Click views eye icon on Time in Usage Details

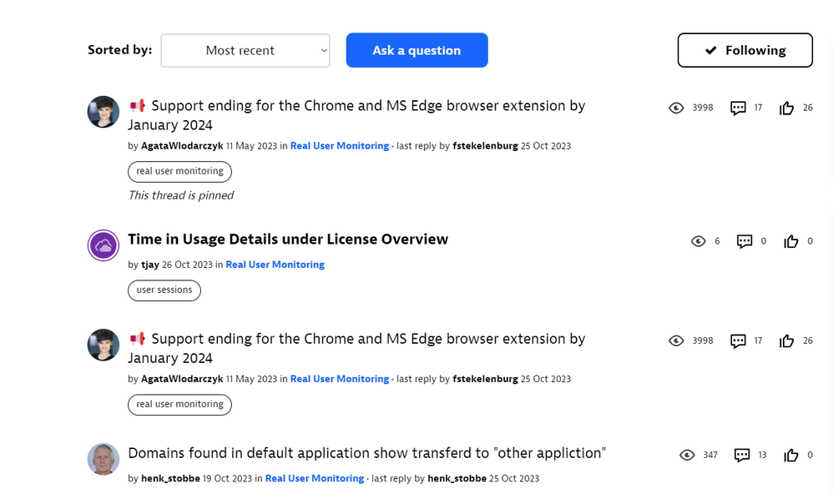pyautogui.click(x=699, y=241)
